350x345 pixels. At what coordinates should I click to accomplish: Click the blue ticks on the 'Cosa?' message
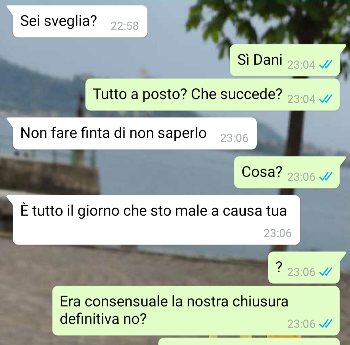point(326,177)
